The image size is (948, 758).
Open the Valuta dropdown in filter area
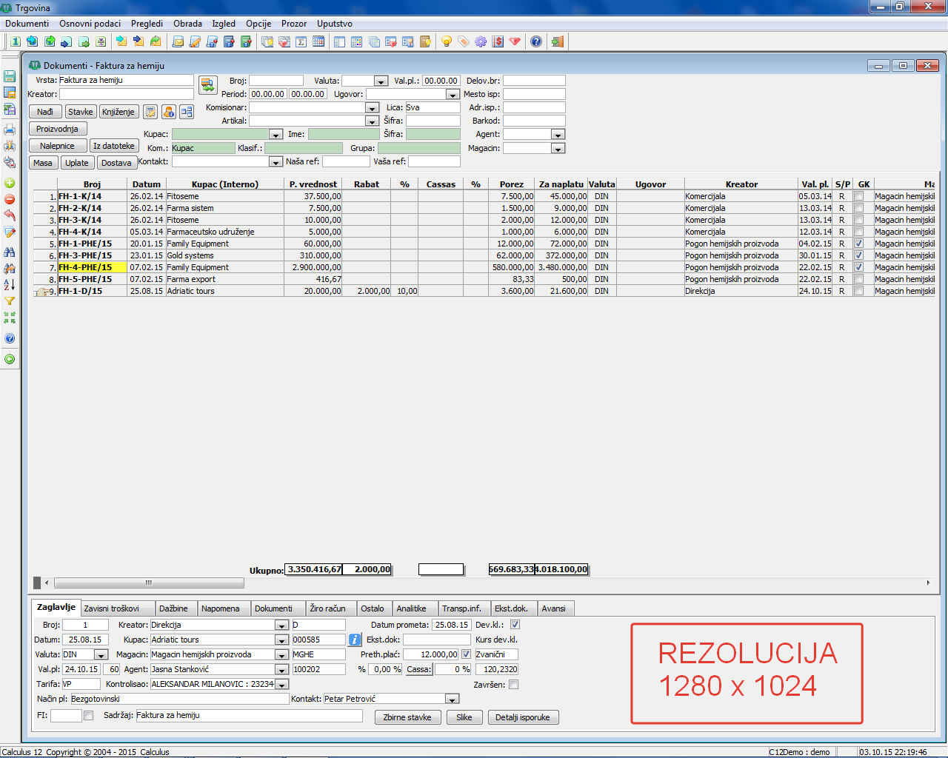click(380, 81)
